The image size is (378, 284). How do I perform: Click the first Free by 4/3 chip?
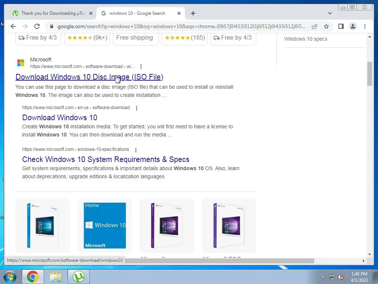coord(38,38)
